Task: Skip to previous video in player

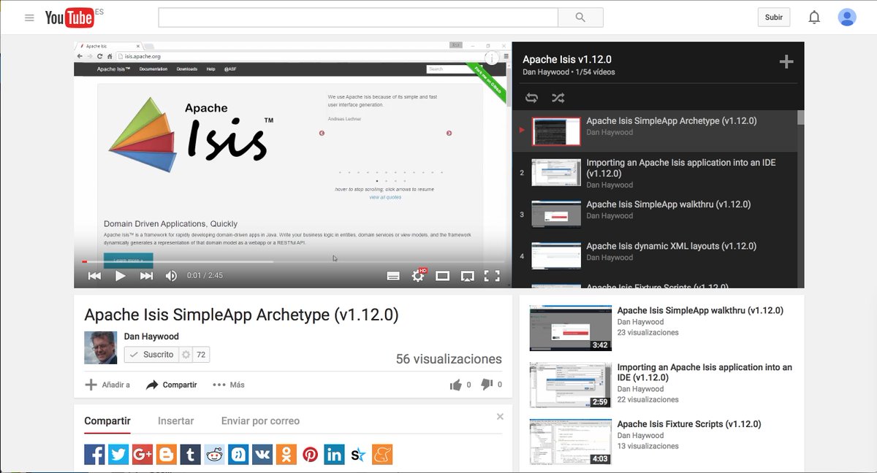Action: point(94,275)
